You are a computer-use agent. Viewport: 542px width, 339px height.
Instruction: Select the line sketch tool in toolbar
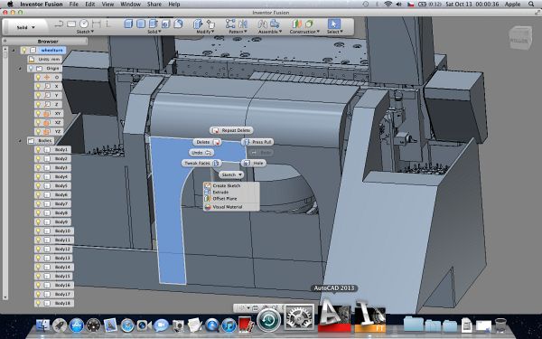[x=59, y=24]
